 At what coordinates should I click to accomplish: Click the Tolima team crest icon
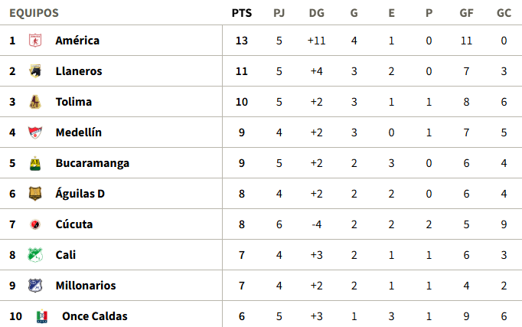[x=35, y=102]
